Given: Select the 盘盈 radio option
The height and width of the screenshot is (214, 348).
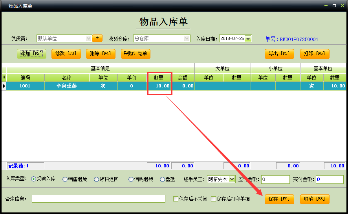Looking at the screenshot, I should [x=162, y=179].
